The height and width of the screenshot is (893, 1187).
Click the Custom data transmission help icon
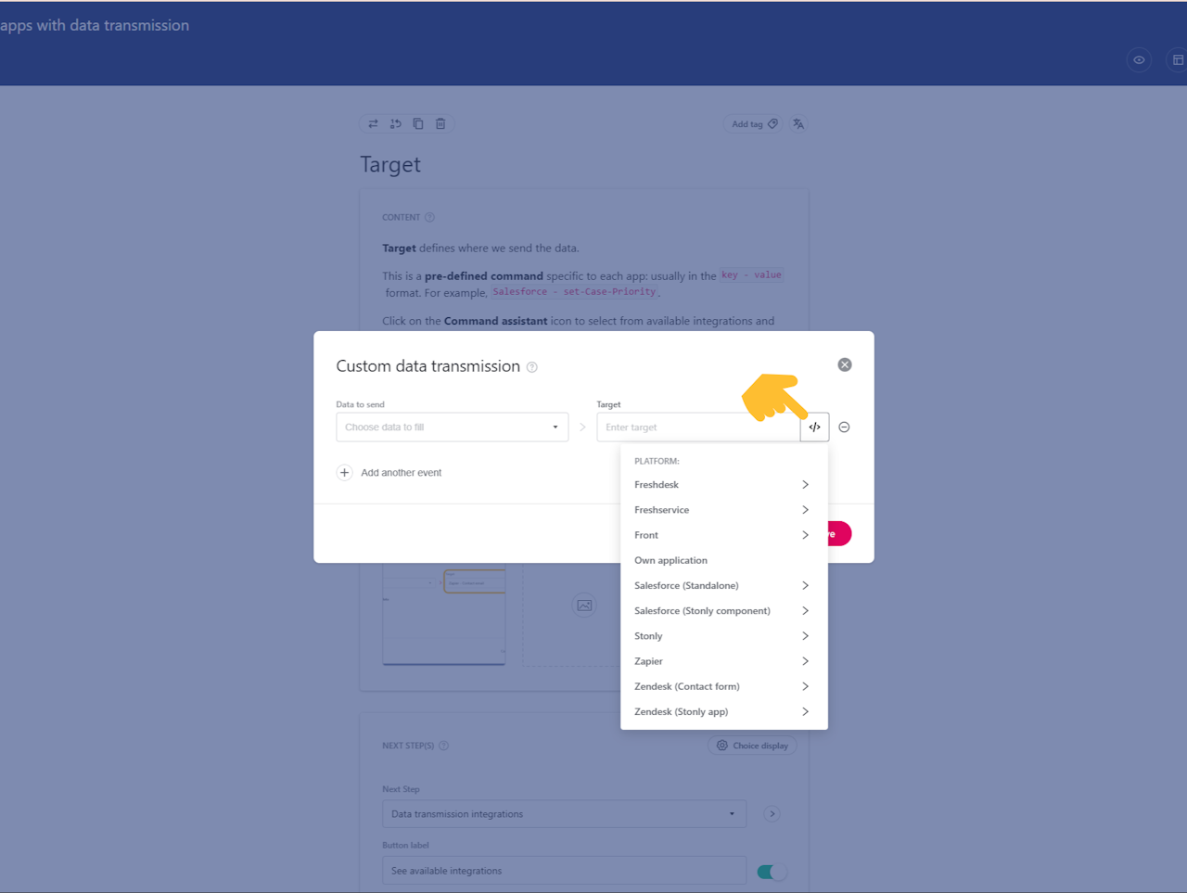pyautogui.click(x=531, y=366)
